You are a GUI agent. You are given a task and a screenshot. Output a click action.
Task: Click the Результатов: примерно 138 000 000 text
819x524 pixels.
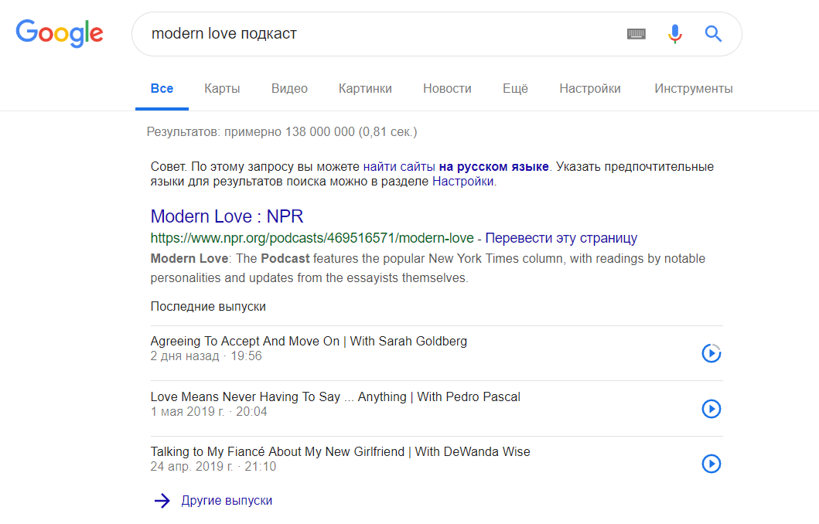[282, 132]
